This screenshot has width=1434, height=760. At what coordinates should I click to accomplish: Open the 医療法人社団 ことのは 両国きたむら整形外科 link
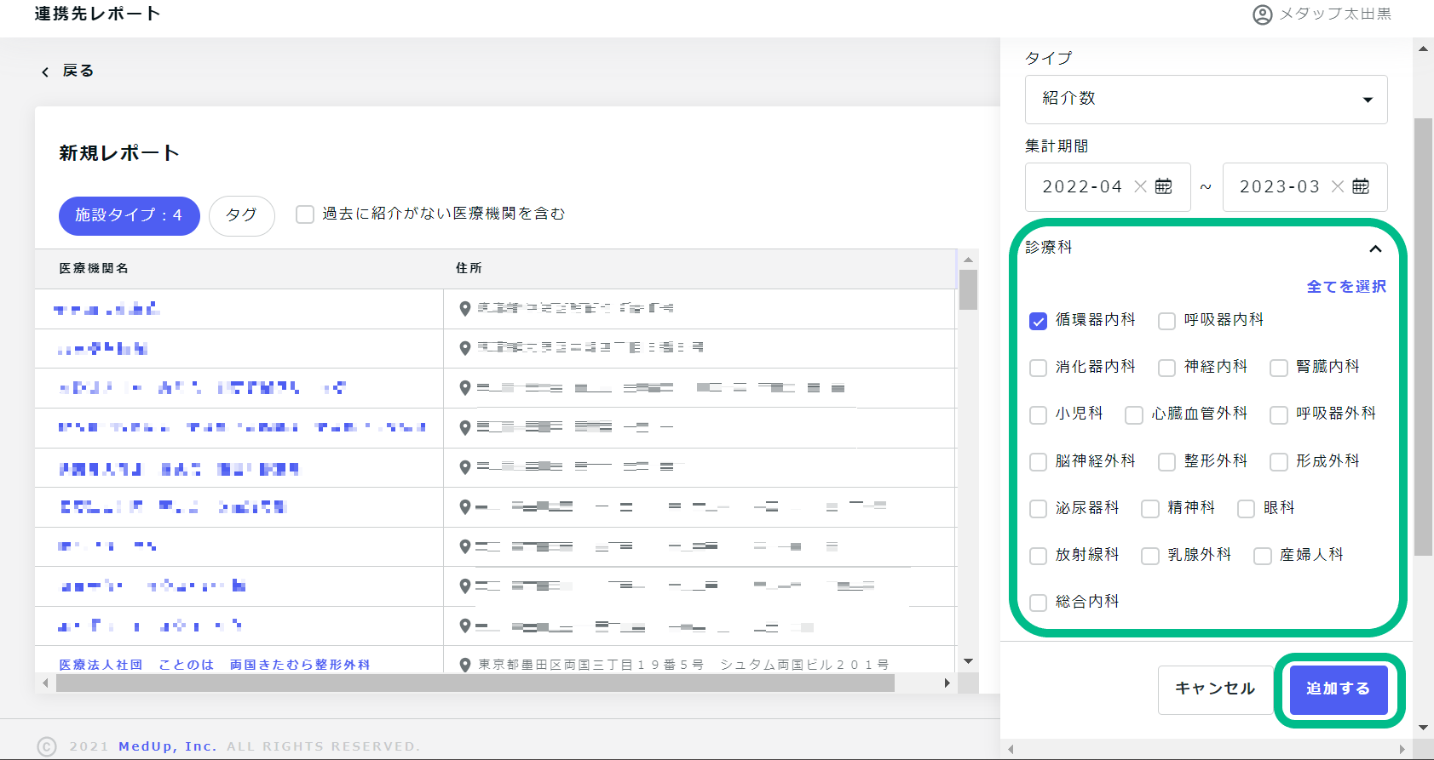pyautogui.click(x=215, y=665)
